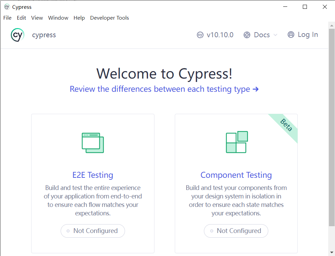The image size is (335, 256).
Task: Open the Edit menu
Action: (21, 18)
